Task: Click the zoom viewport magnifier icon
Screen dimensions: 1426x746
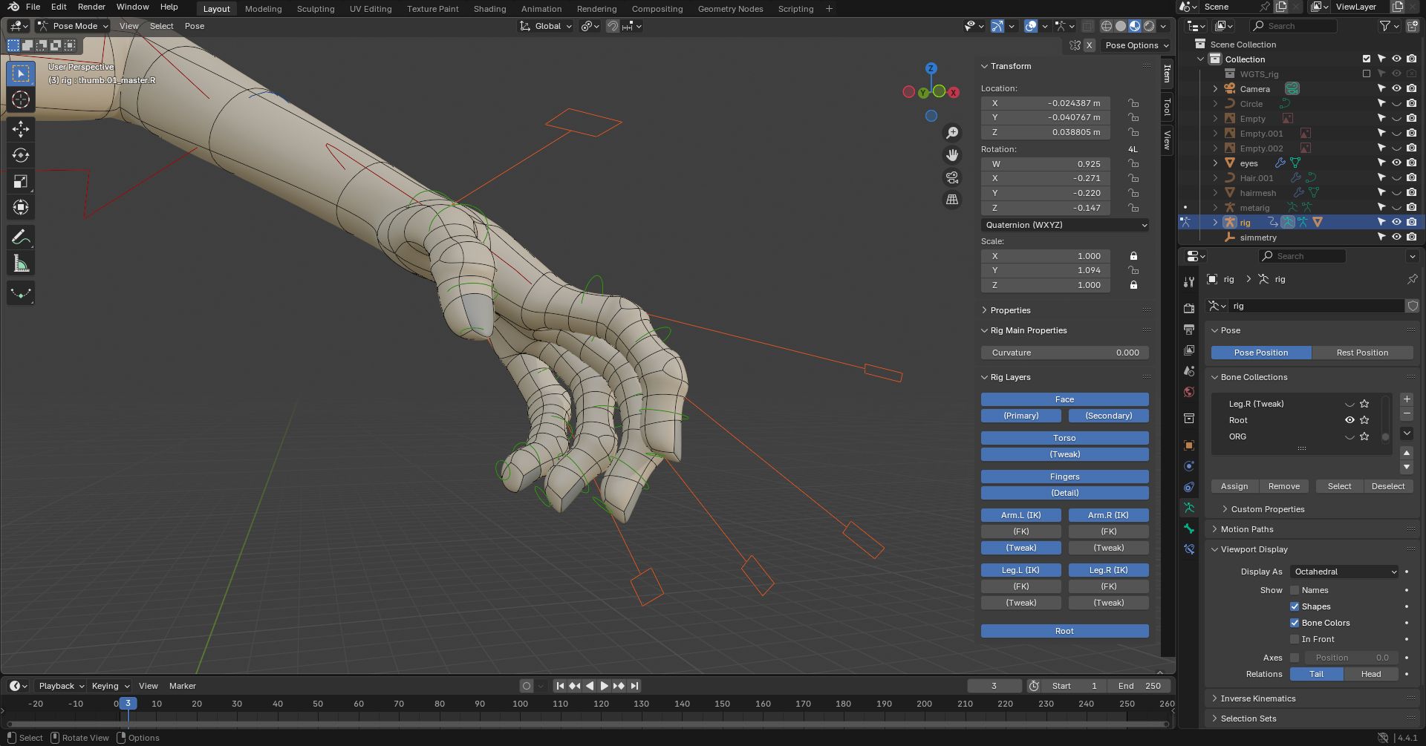Action: (x=952, y=133)
